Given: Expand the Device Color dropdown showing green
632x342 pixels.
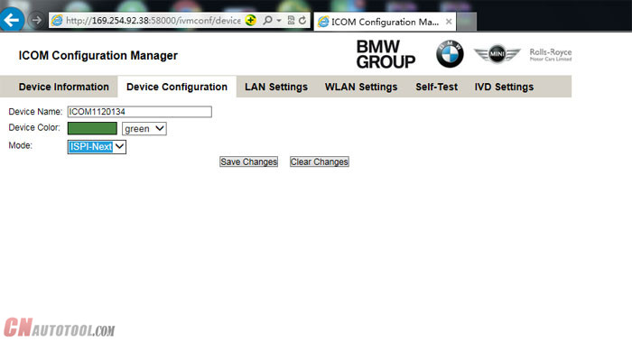Looking at the screenshot, I should (x=144, y=128).
